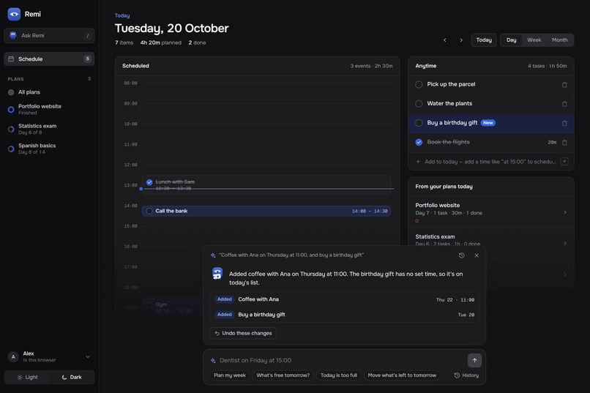Click the slash shortcut badge in Ask Remi
This screenshot has height=393, width=590.
[88, 36]
